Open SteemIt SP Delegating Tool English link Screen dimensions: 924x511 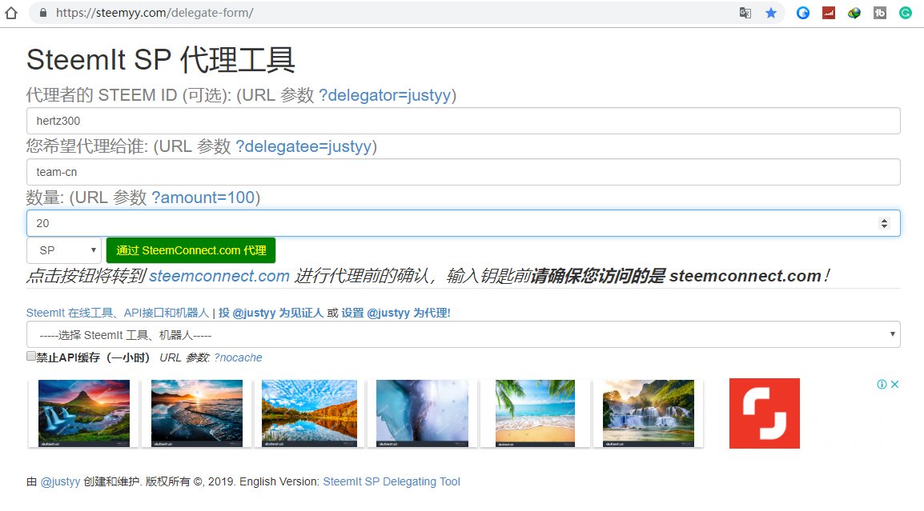tap(392, 481)
